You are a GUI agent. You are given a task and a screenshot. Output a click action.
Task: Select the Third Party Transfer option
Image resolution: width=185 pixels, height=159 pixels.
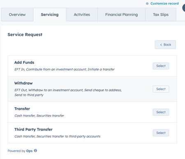(x=161, y=133)
